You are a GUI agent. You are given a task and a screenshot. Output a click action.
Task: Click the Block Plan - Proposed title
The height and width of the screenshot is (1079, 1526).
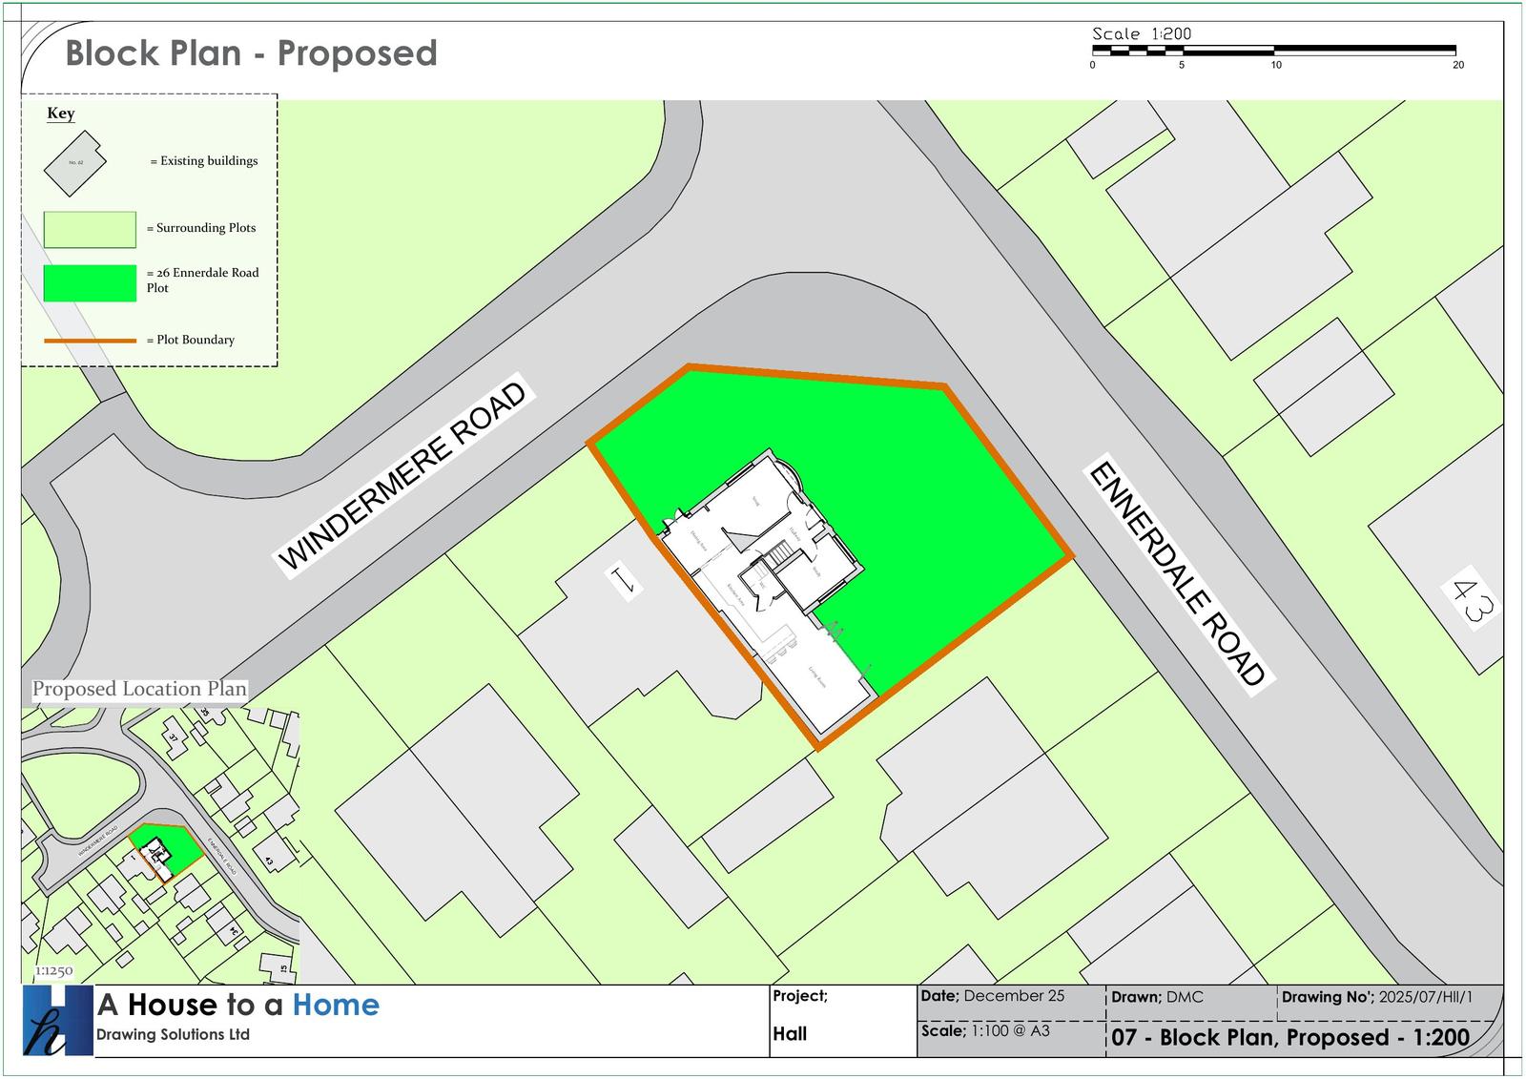251,53
